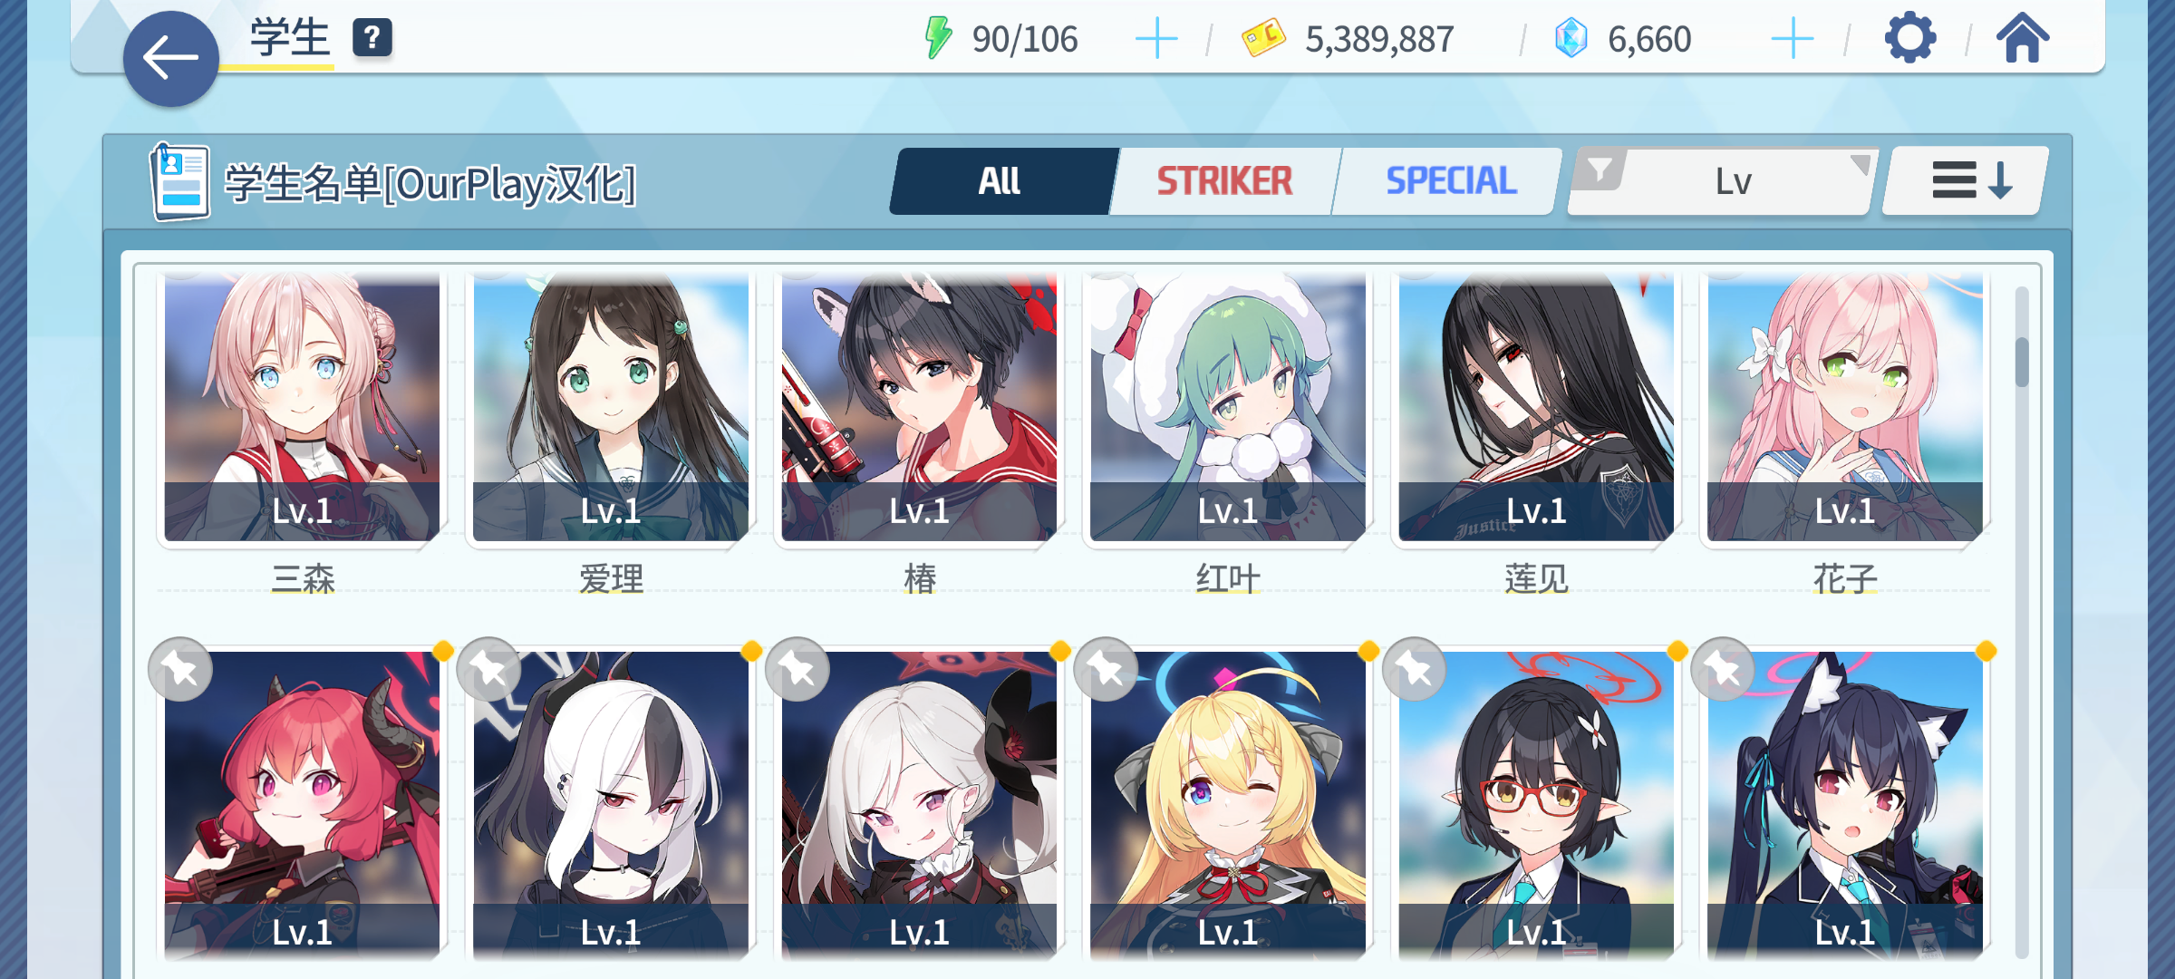Add energy with the plus icon
Viewport: 2175px width, 979px height.
[1156, 39]
